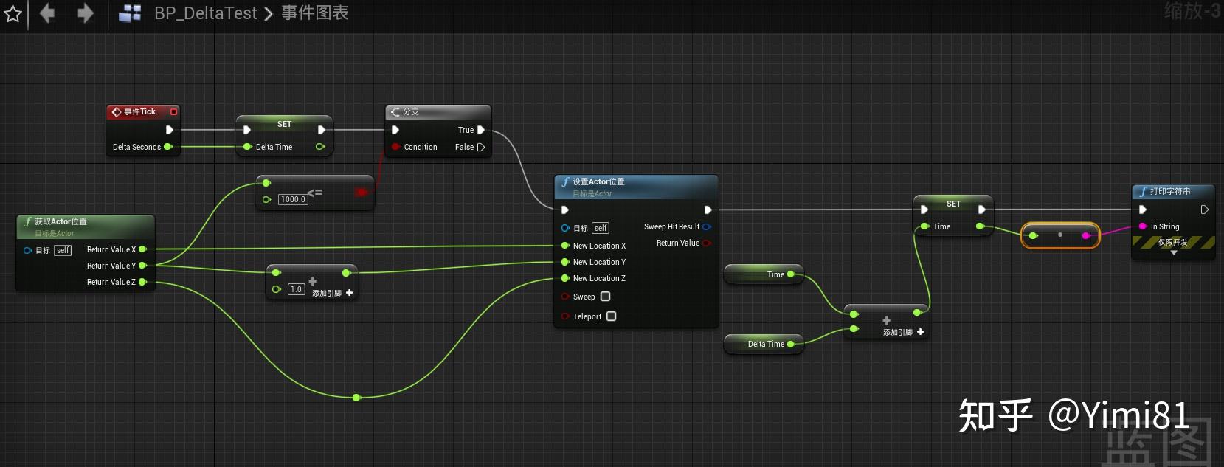
Task: Click red delegate pin on 事件Tick node
Action: 173,111
